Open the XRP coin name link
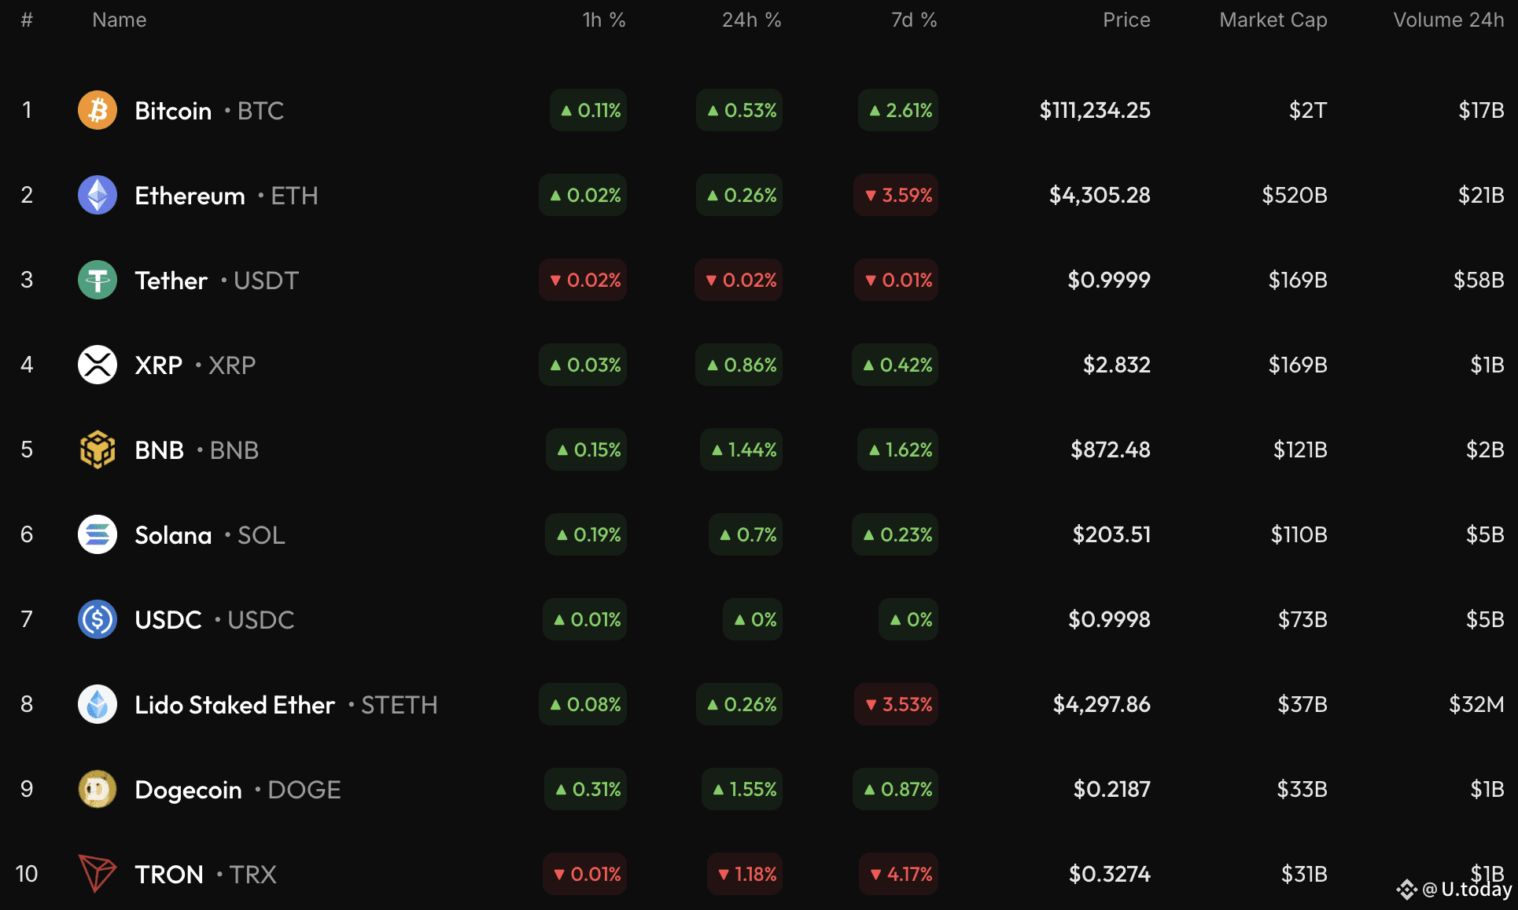This screenshot has height=910, width=1518. [x=158, y=365]
